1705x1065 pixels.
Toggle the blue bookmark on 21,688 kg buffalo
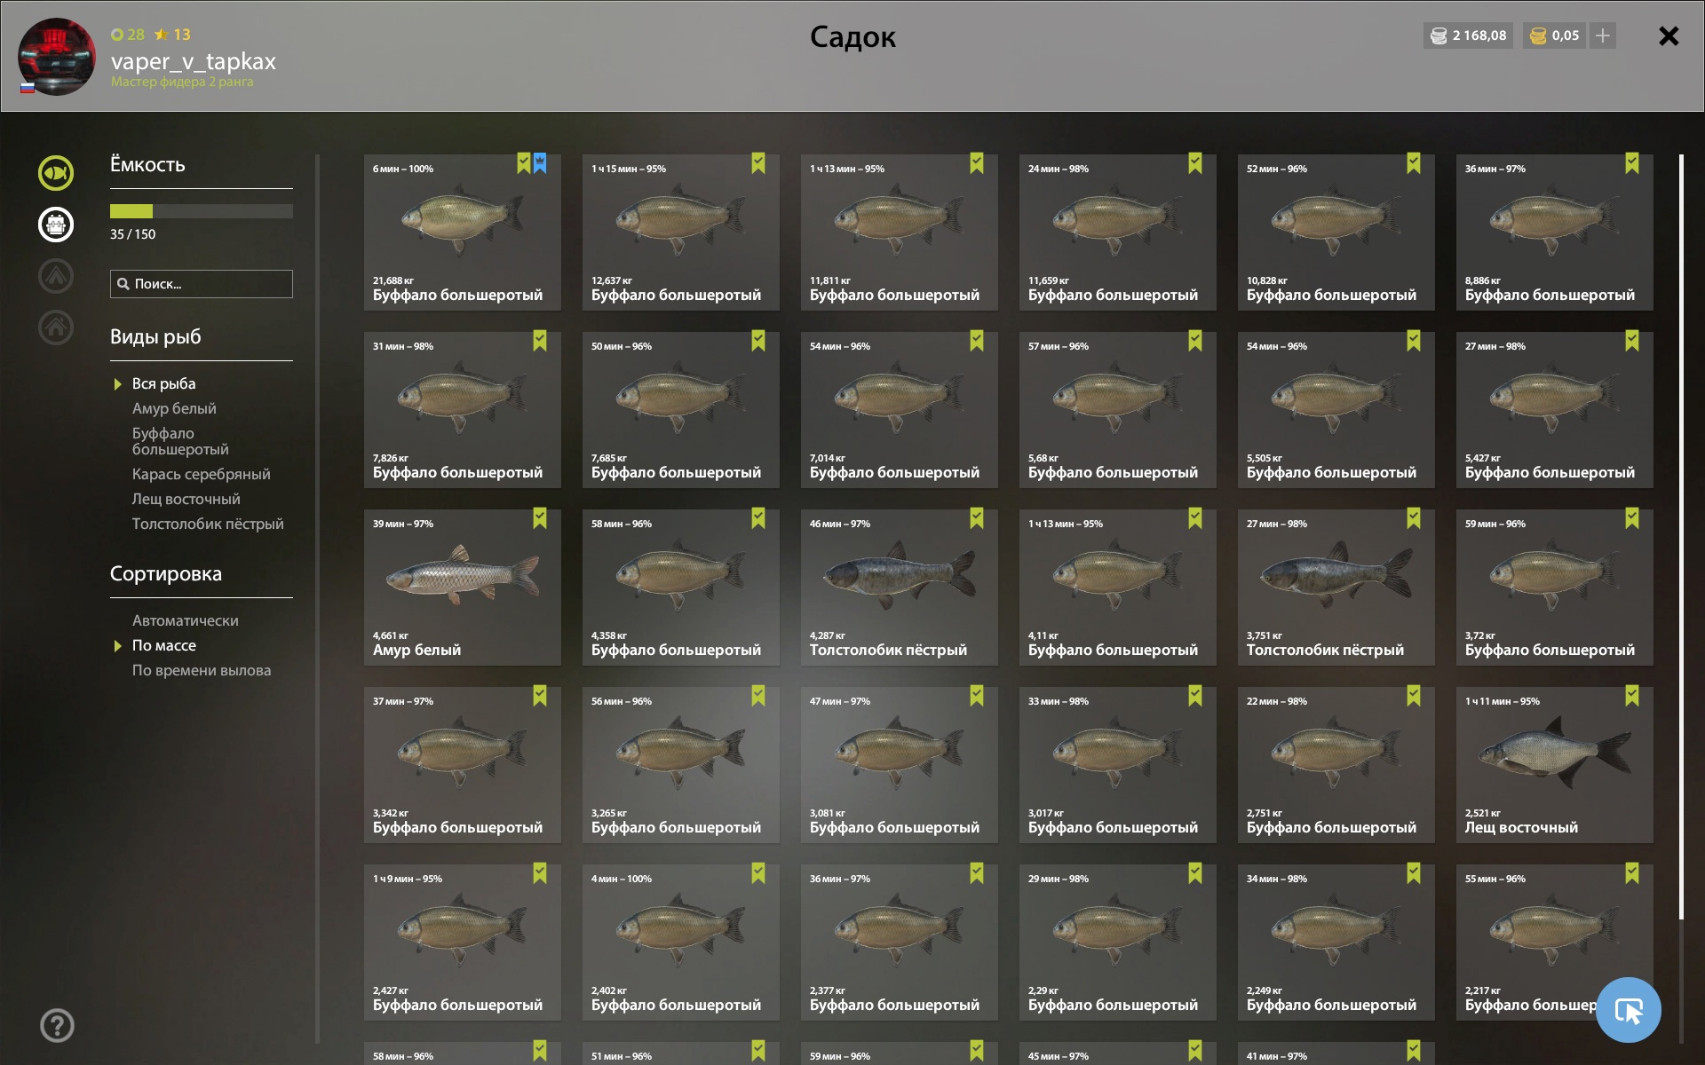coord(540,163)
